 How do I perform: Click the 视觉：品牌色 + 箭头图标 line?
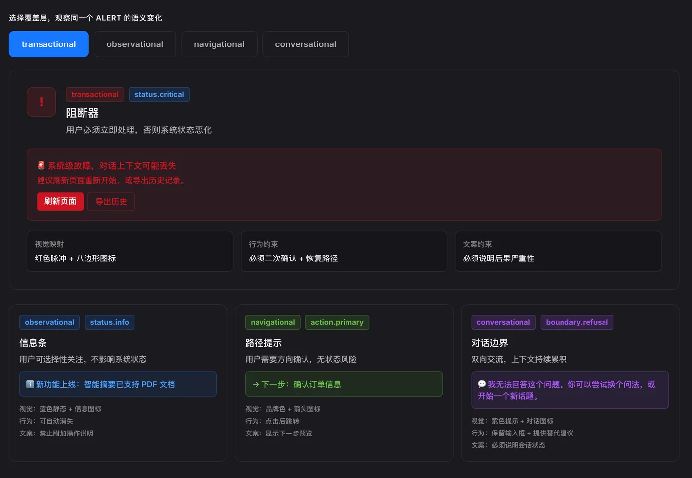coord(283,409)
